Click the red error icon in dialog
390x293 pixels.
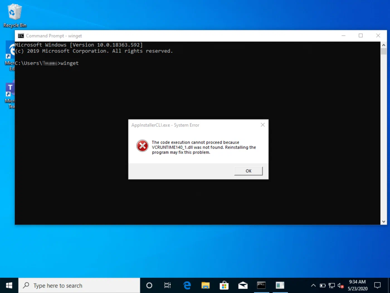tap(142, 146)
